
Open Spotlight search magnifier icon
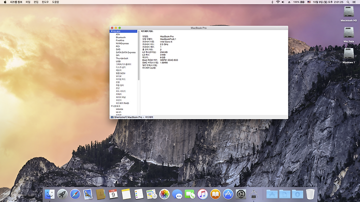point(348,2)
